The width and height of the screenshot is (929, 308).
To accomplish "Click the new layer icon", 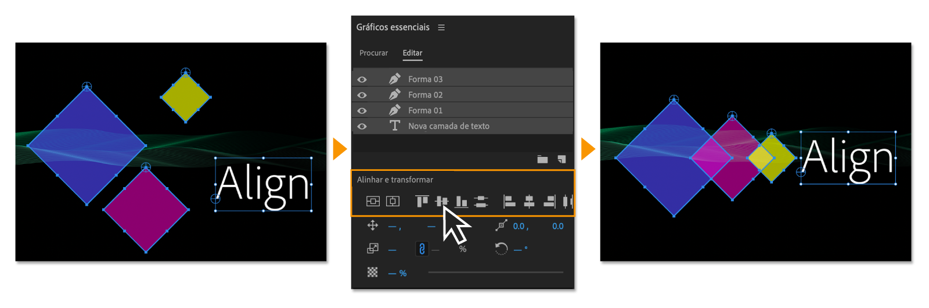I will pyautogui.click(x=561, y=159).
